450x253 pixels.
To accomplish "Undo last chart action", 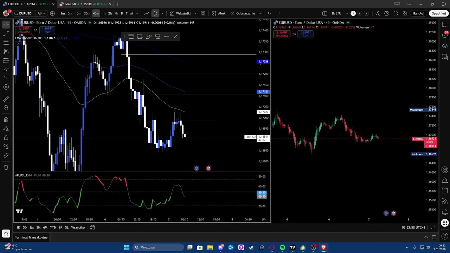I will (269, 13).
